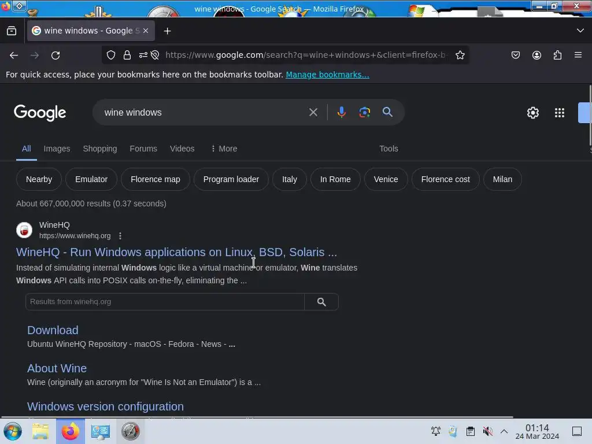The width and height of the screenshot is (592, 444).
Task: Open the system settings taskbar icon
Action: (100, 431)
